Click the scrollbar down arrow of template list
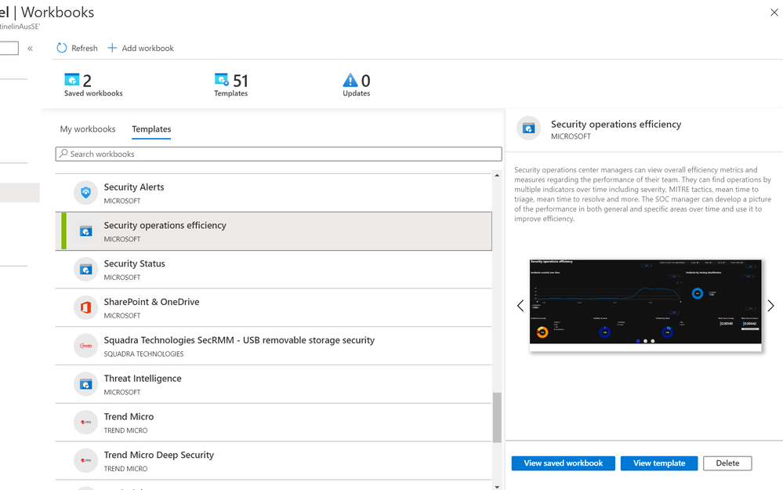783x490 pixels. 497,487
